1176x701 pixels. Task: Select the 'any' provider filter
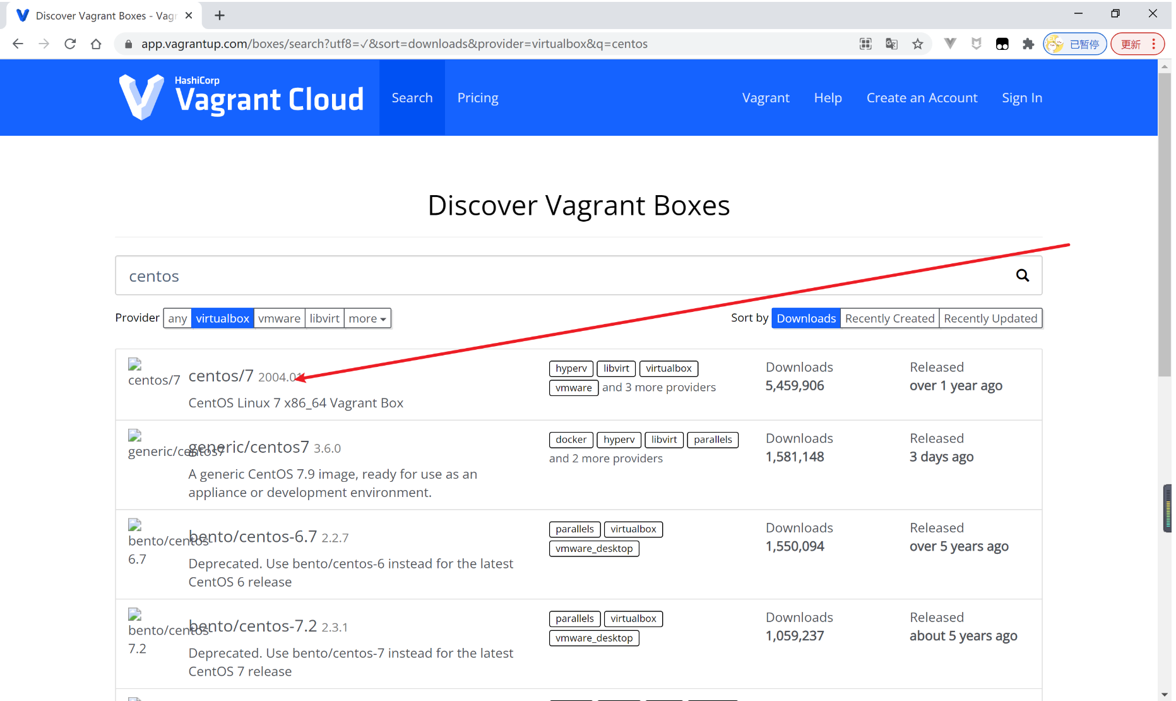pos(177,318)
